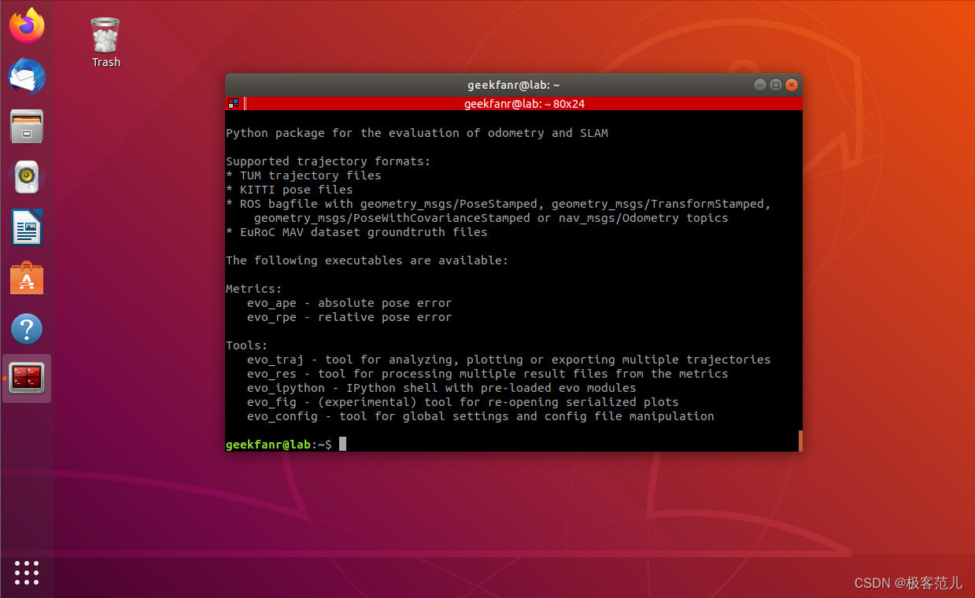Launch Thunderbird mail from the dock
Viewport: 975px width, 598px height.
click(x=27, y=76)
